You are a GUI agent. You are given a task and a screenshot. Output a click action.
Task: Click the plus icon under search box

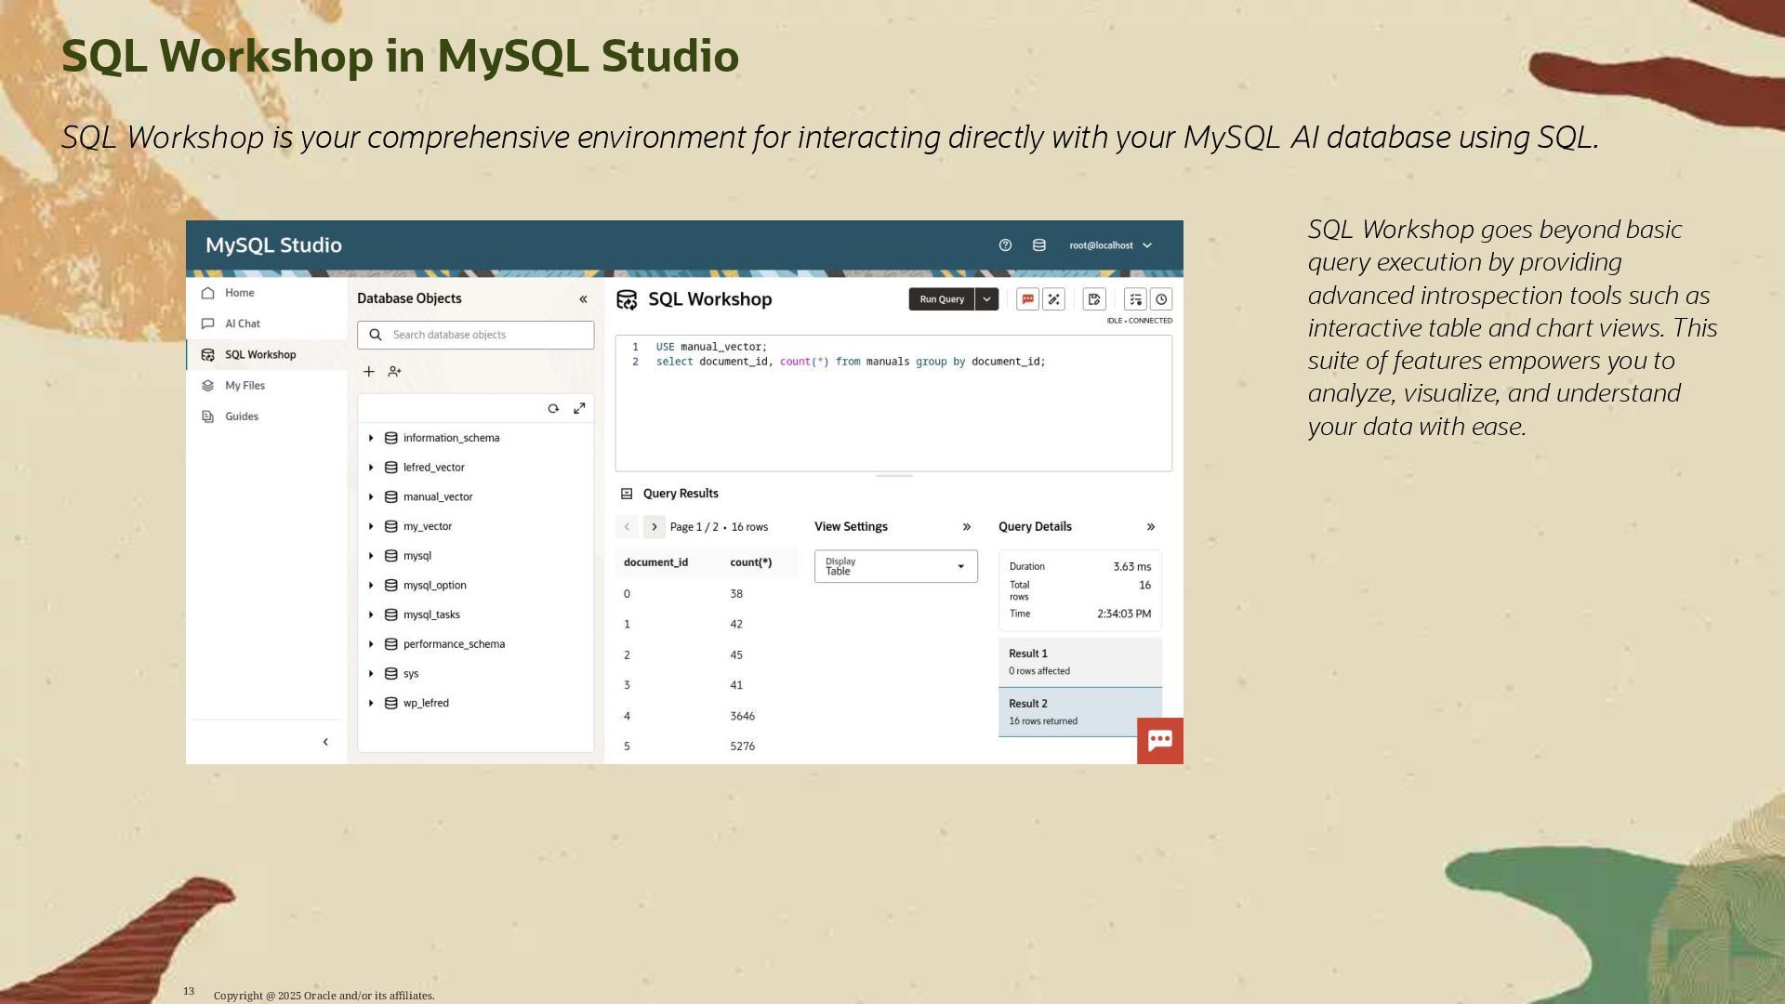coord(369,372)
